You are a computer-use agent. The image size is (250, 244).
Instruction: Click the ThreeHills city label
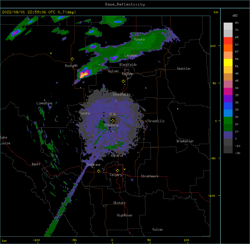pos(156,121)
